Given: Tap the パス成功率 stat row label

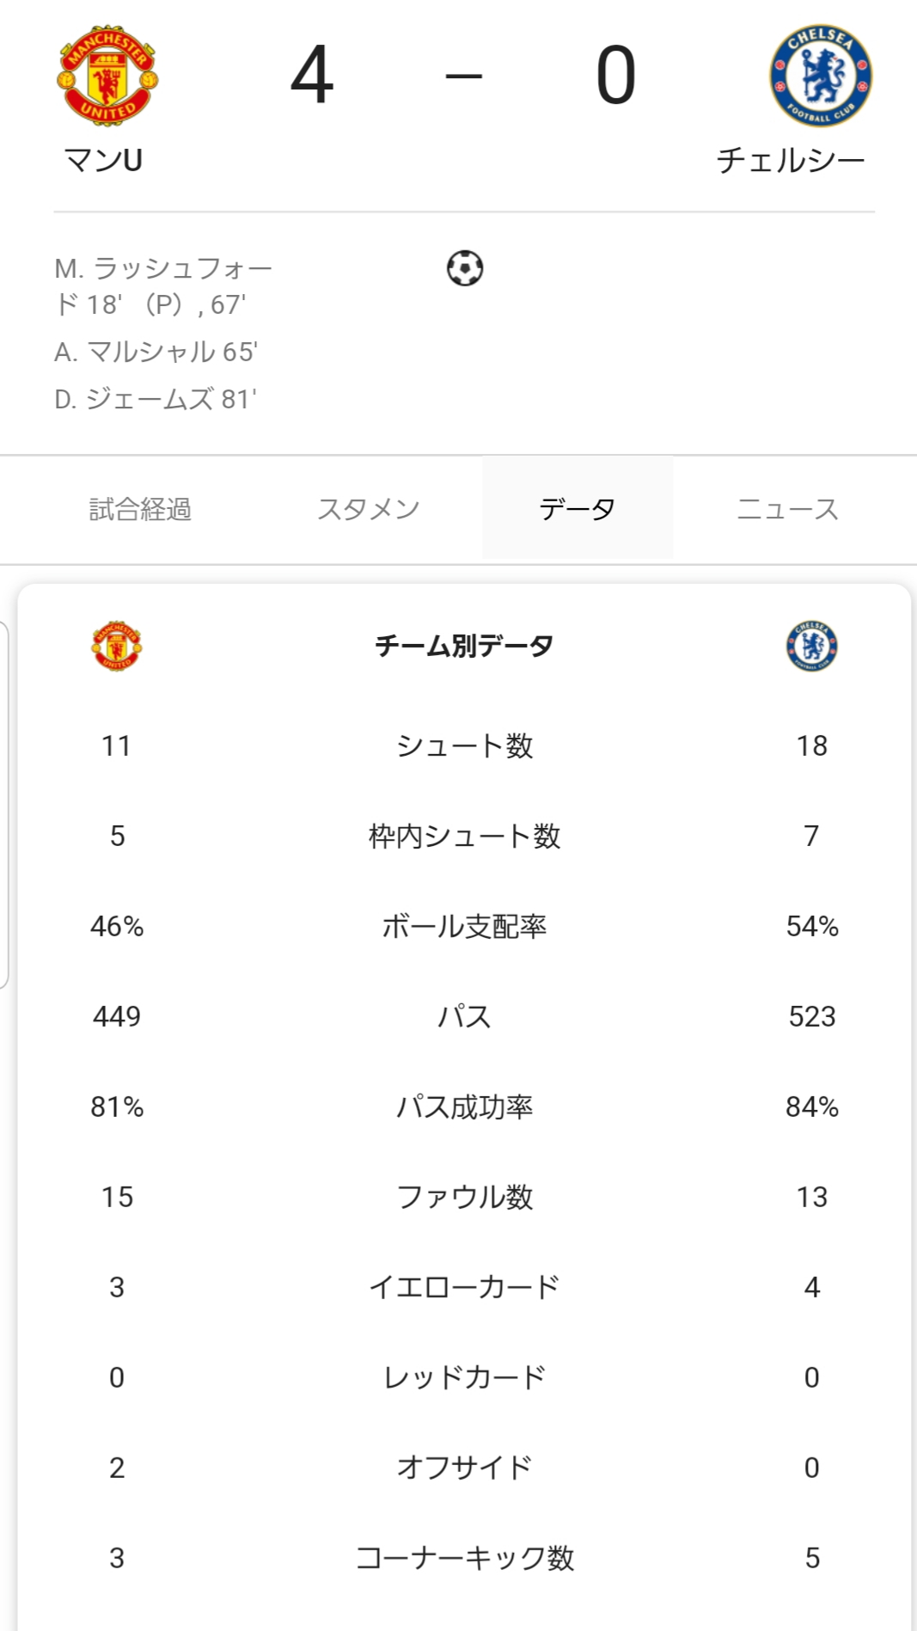Looking at the screenshot, I should click(x=464, y=1107).
